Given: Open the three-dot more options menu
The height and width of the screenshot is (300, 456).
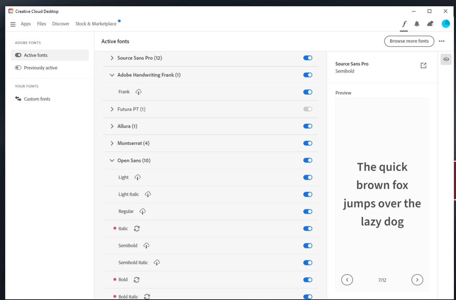Looking at the screenshot, I should pyautogui.click(x=442, y=41).
